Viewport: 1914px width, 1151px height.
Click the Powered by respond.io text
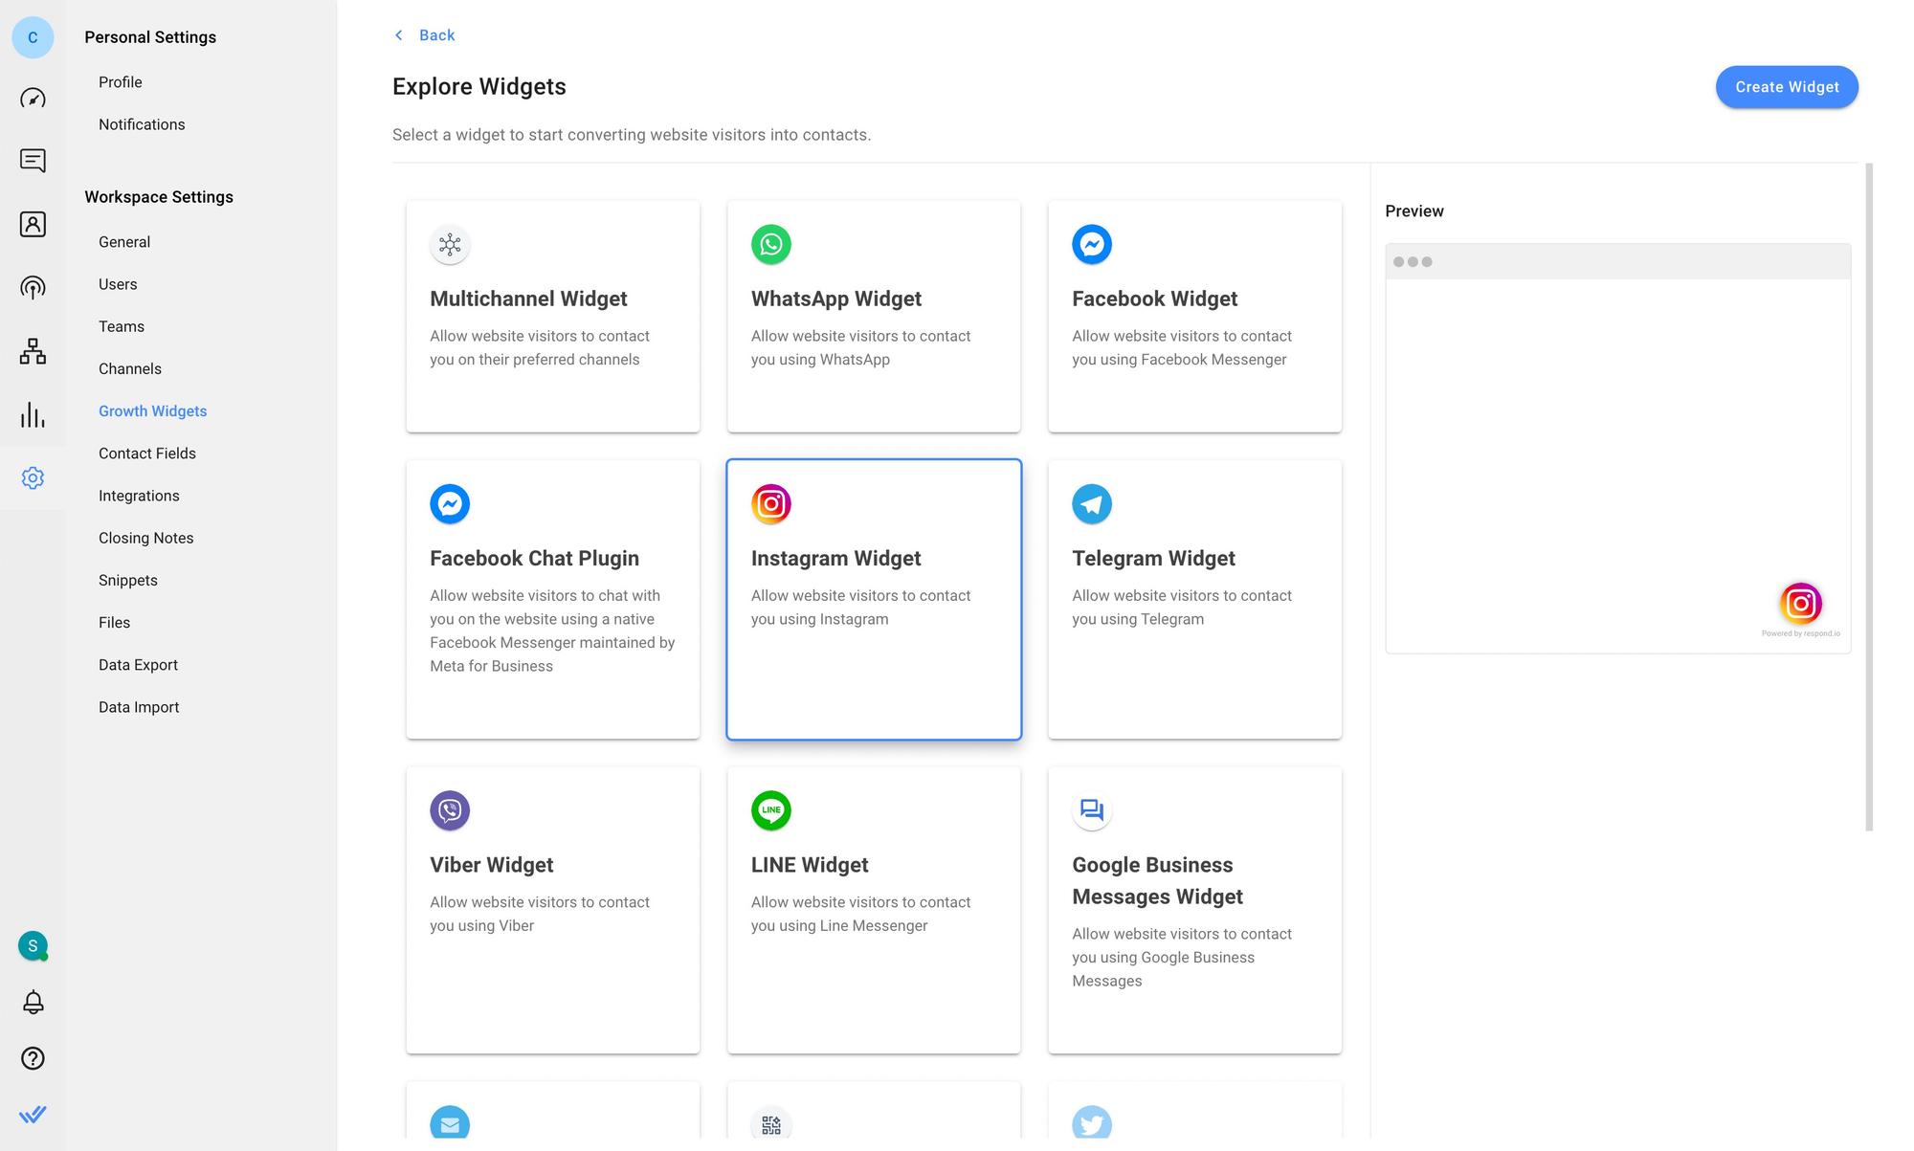pos(1800,633)
